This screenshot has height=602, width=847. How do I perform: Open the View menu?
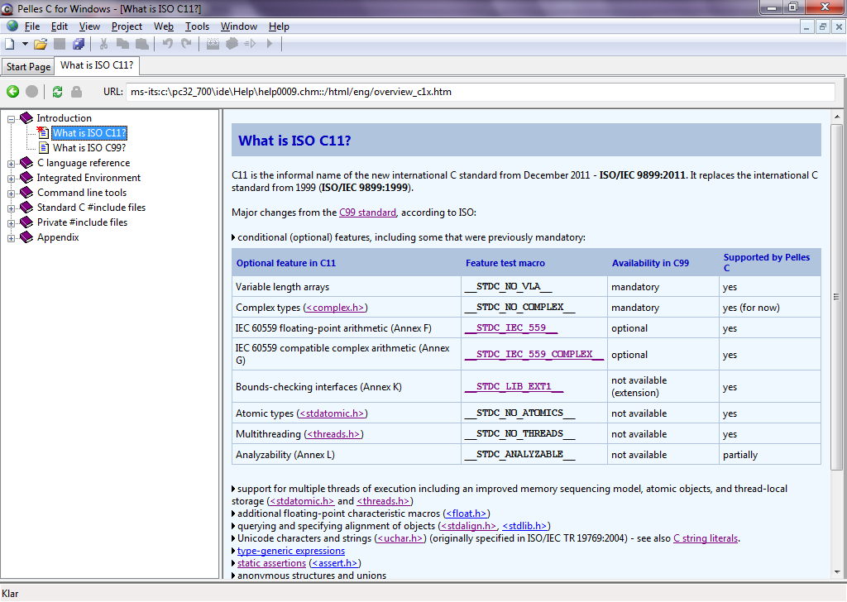(89, 26)
